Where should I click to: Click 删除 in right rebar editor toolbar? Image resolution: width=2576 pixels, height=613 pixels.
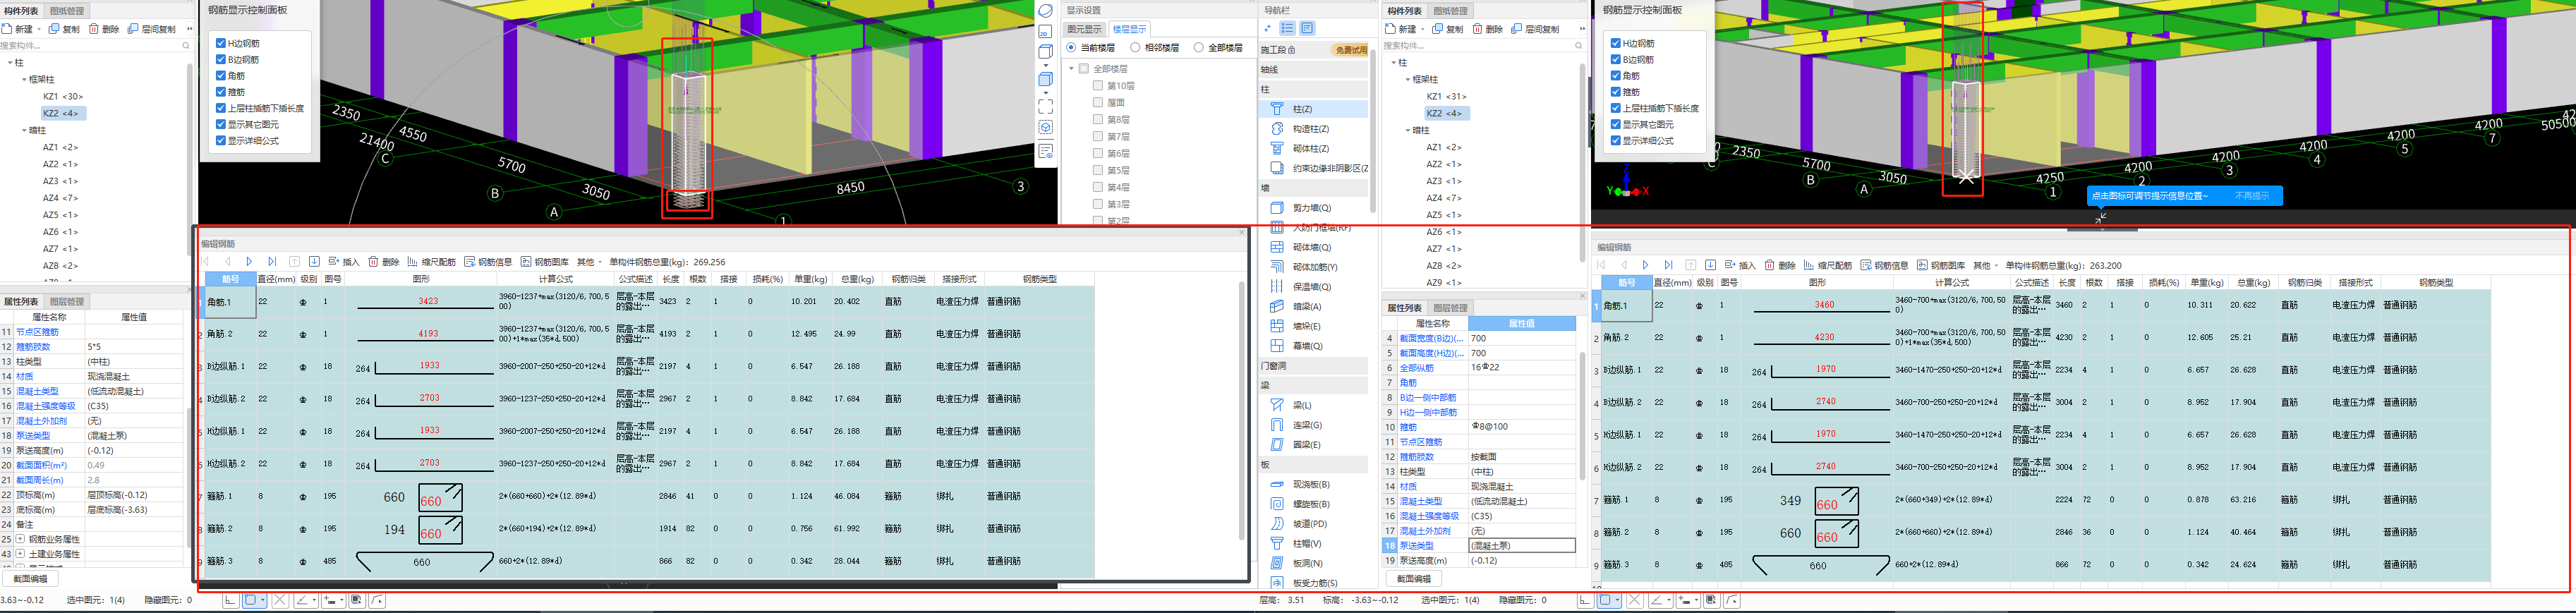[x=1780, y=265]
